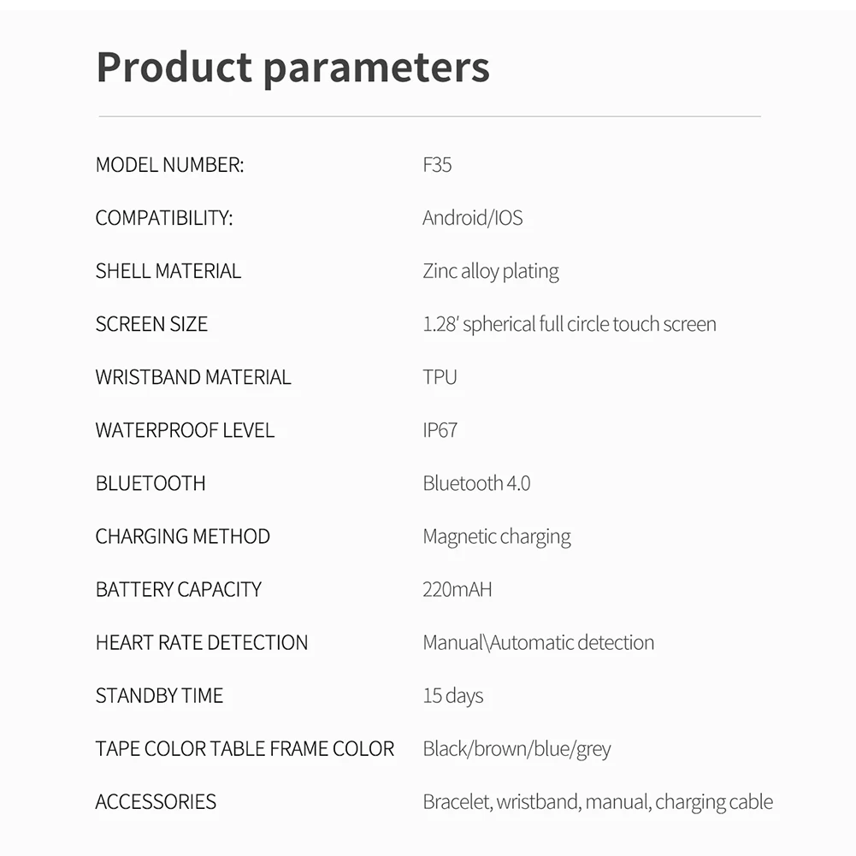
Task: Click the WRISTBAND MATERIAL label
Action: 193,377
